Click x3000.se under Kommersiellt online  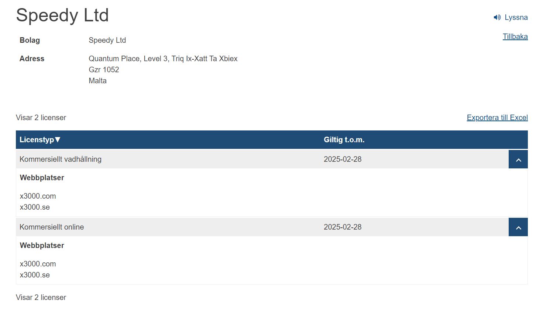pyautogui.click(x=35, y=275)
